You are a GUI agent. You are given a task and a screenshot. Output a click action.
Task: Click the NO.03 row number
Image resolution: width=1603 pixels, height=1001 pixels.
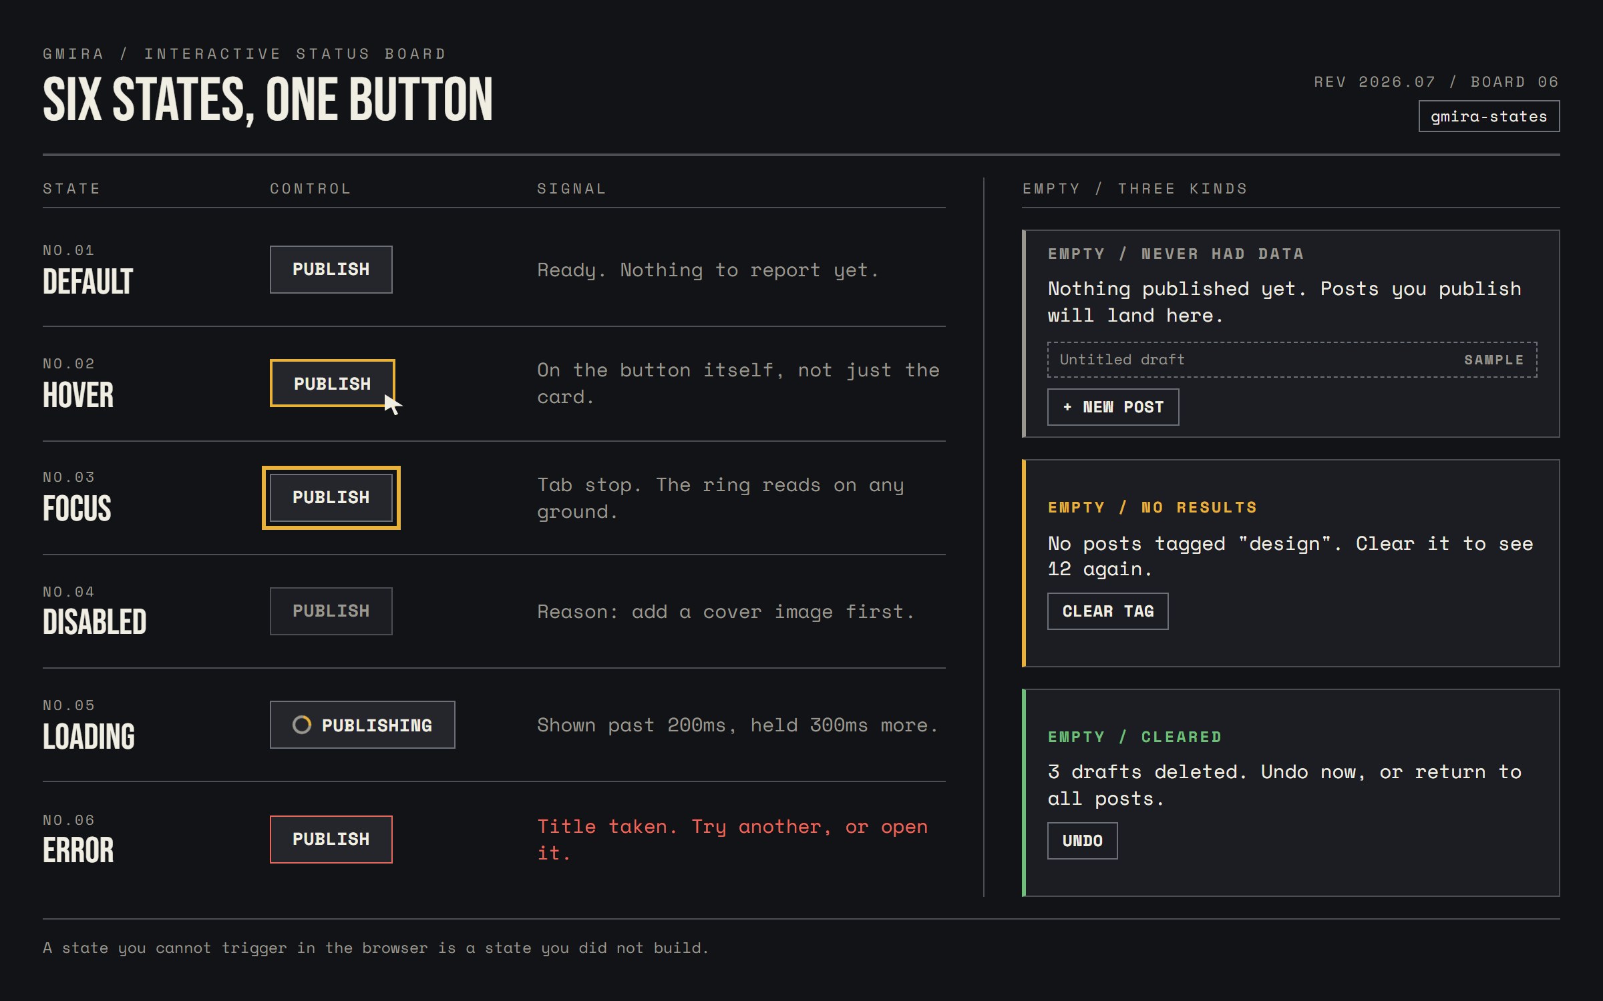(69, 477)
